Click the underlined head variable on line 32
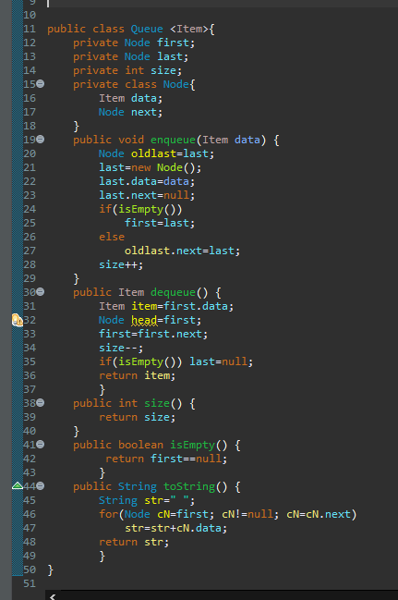The height and width of the screenshot is (600, 398). tap(144, 320)
